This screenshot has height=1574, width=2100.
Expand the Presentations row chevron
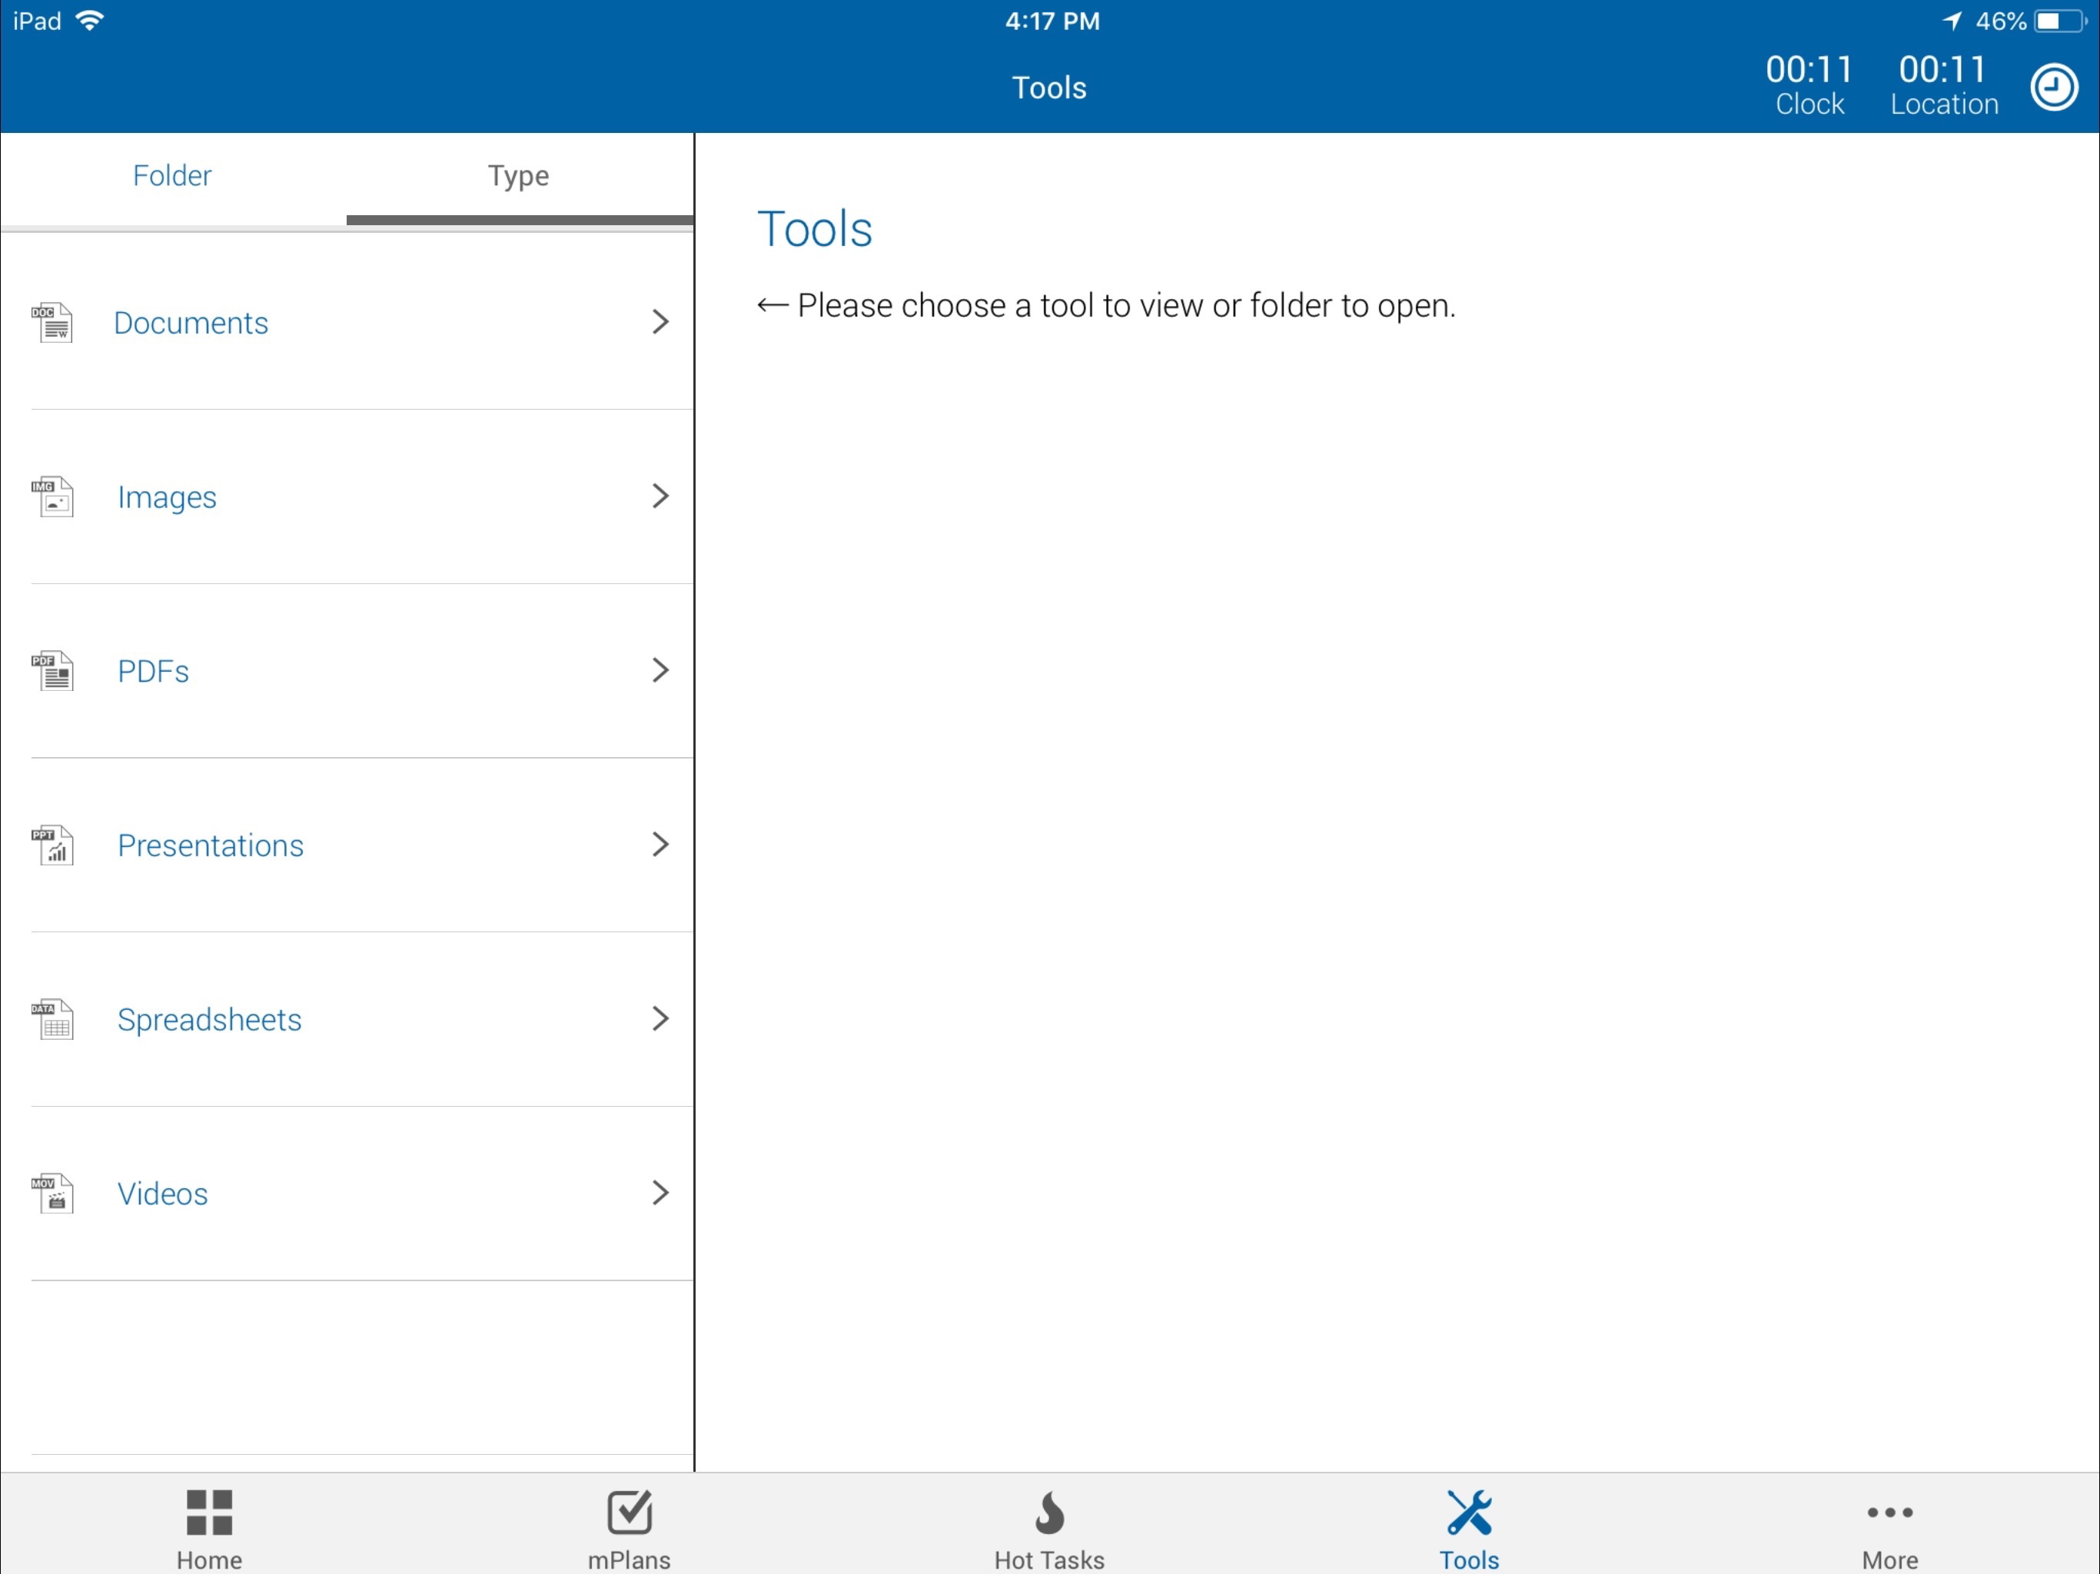[661, 844]
